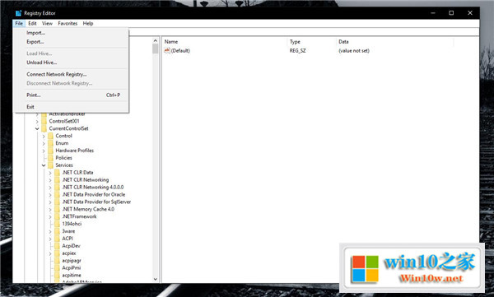Collapse the CurrentControlSet key
494x297 pixels.
click(x=37, y=128)
